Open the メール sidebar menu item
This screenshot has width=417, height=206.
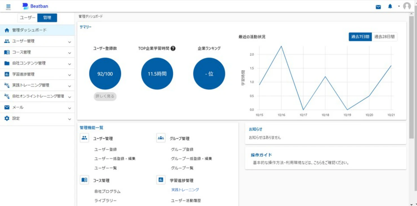[x=37, y=107]
